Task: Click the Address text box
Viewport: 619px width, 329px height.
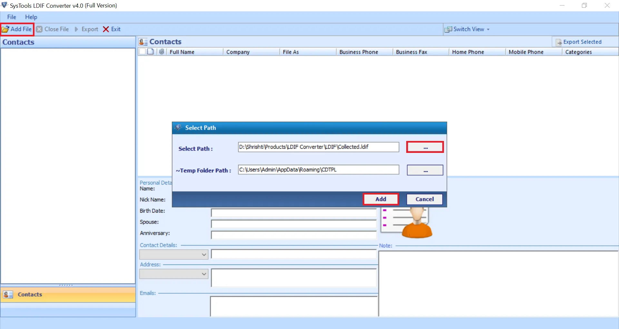Action: pos(294,278)
